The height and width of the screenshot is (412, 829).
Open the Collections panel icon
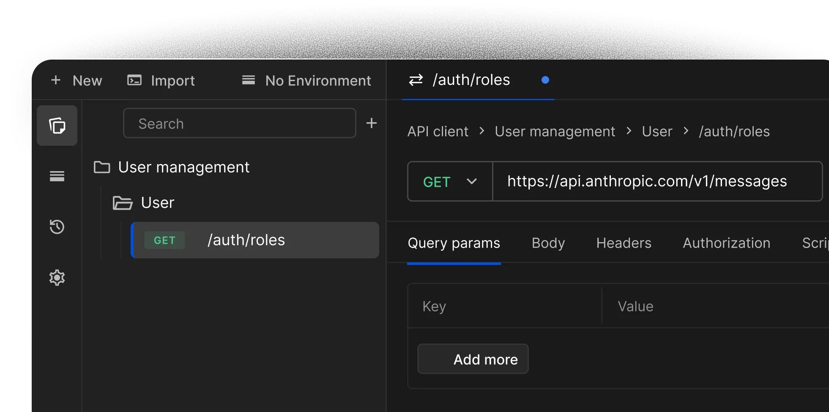57,125
